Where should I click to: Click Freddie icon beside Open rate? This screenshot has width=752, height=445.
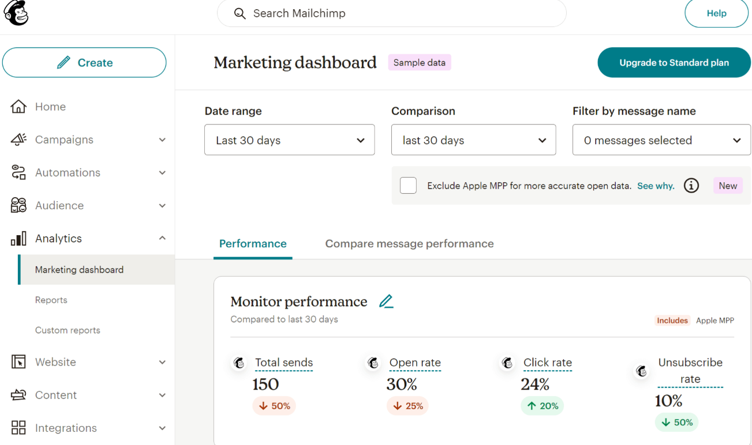pyautogui.click(x=373, y=363)
